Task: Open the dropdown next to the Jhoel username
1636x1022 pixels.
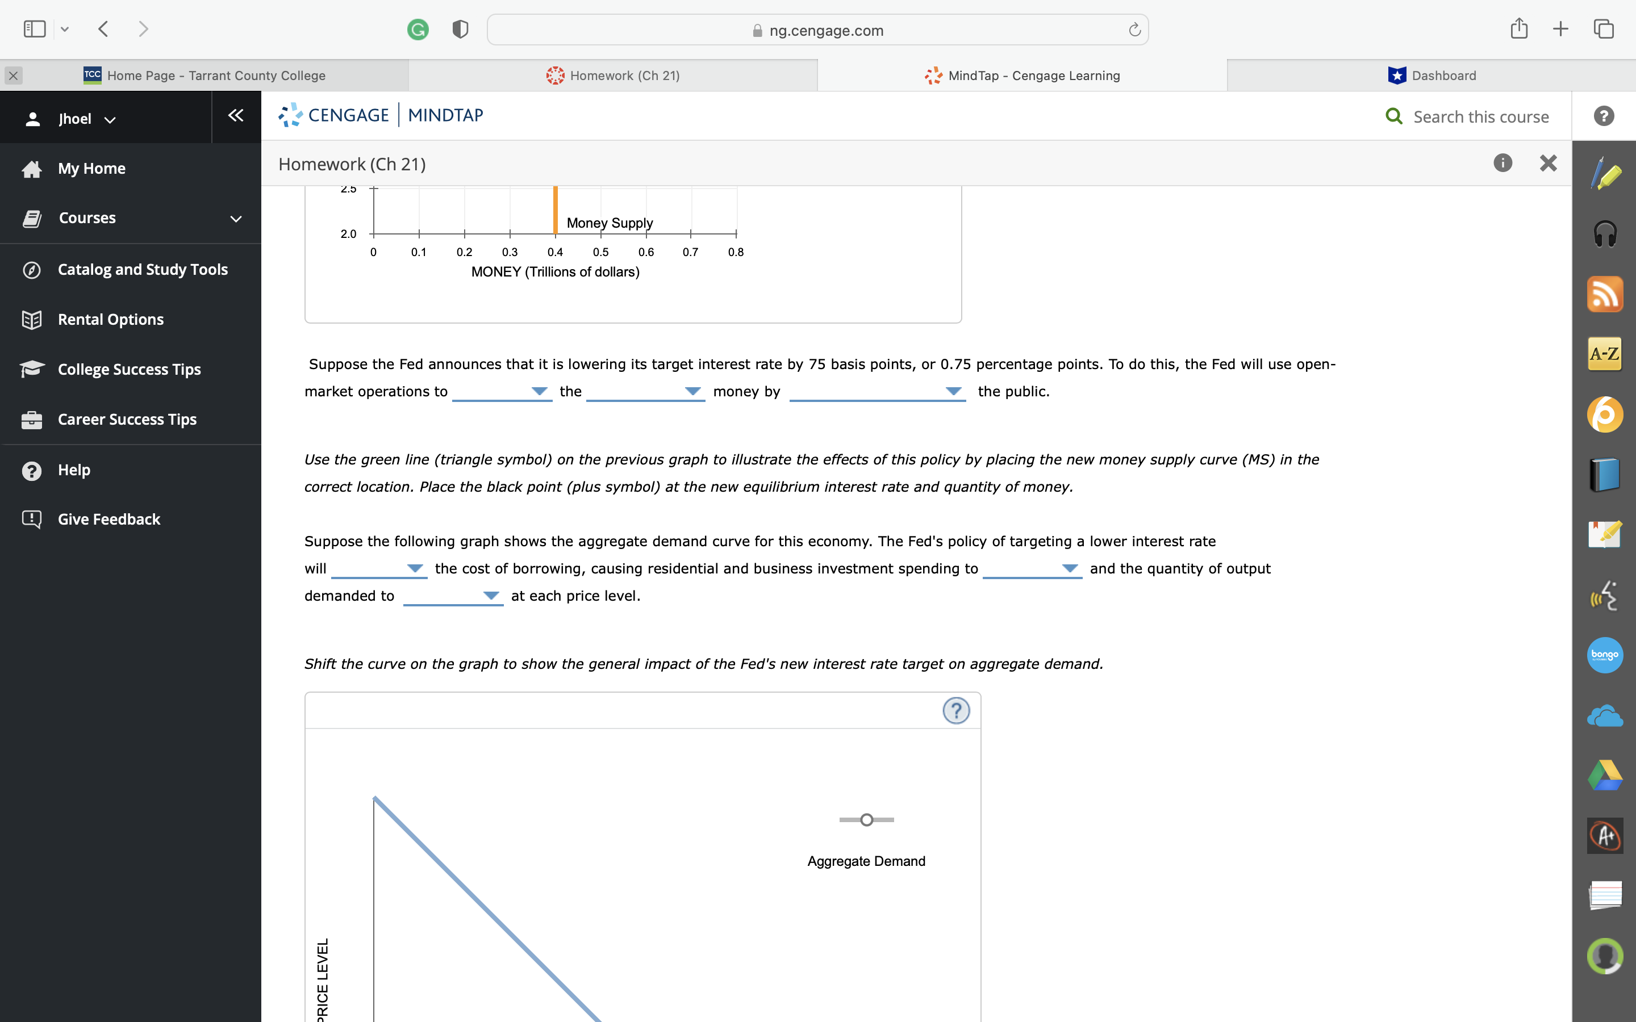Action: click(110, 119)
